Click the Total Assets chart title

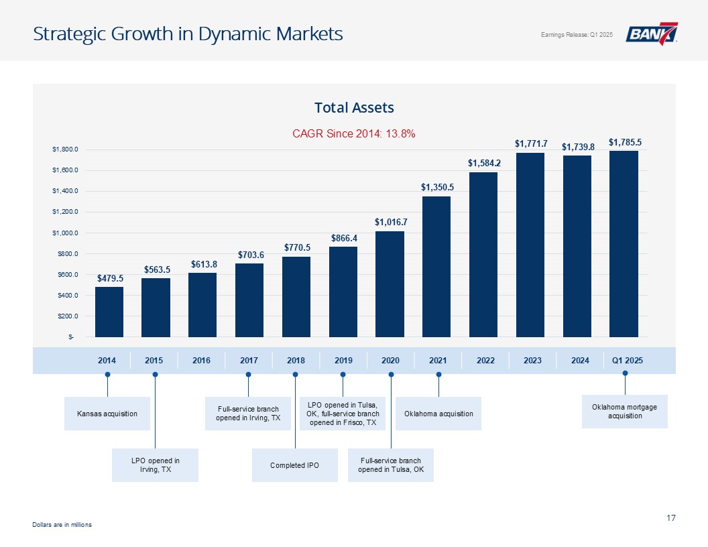pos(354,108)
